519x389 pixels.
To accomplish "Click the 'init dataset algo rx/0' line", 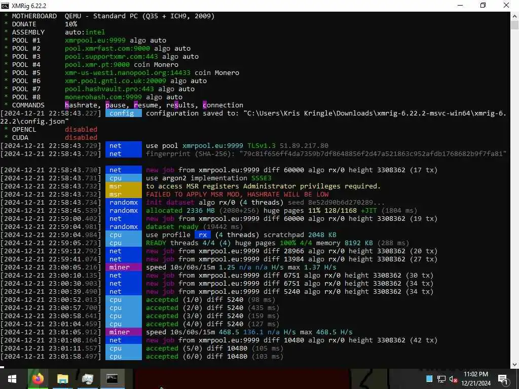I will point(265,203).
